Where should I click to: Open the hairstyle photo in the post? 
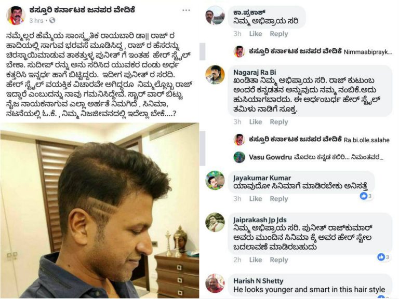point(100,211)
